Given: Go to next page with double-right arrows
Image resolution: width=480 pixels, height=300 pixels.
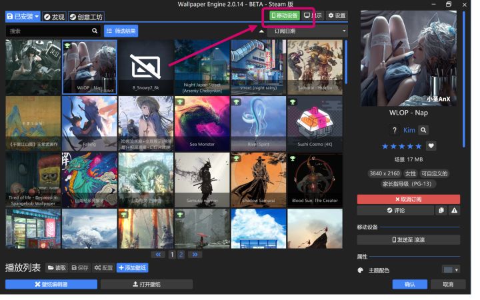Looking at the screenshot, I should click(x=195, y=255).
